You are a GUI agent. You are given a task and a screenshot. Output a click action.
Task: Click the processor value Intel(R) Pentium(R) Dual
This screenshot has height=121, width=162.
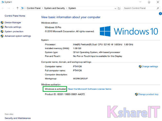coord(103,45)
